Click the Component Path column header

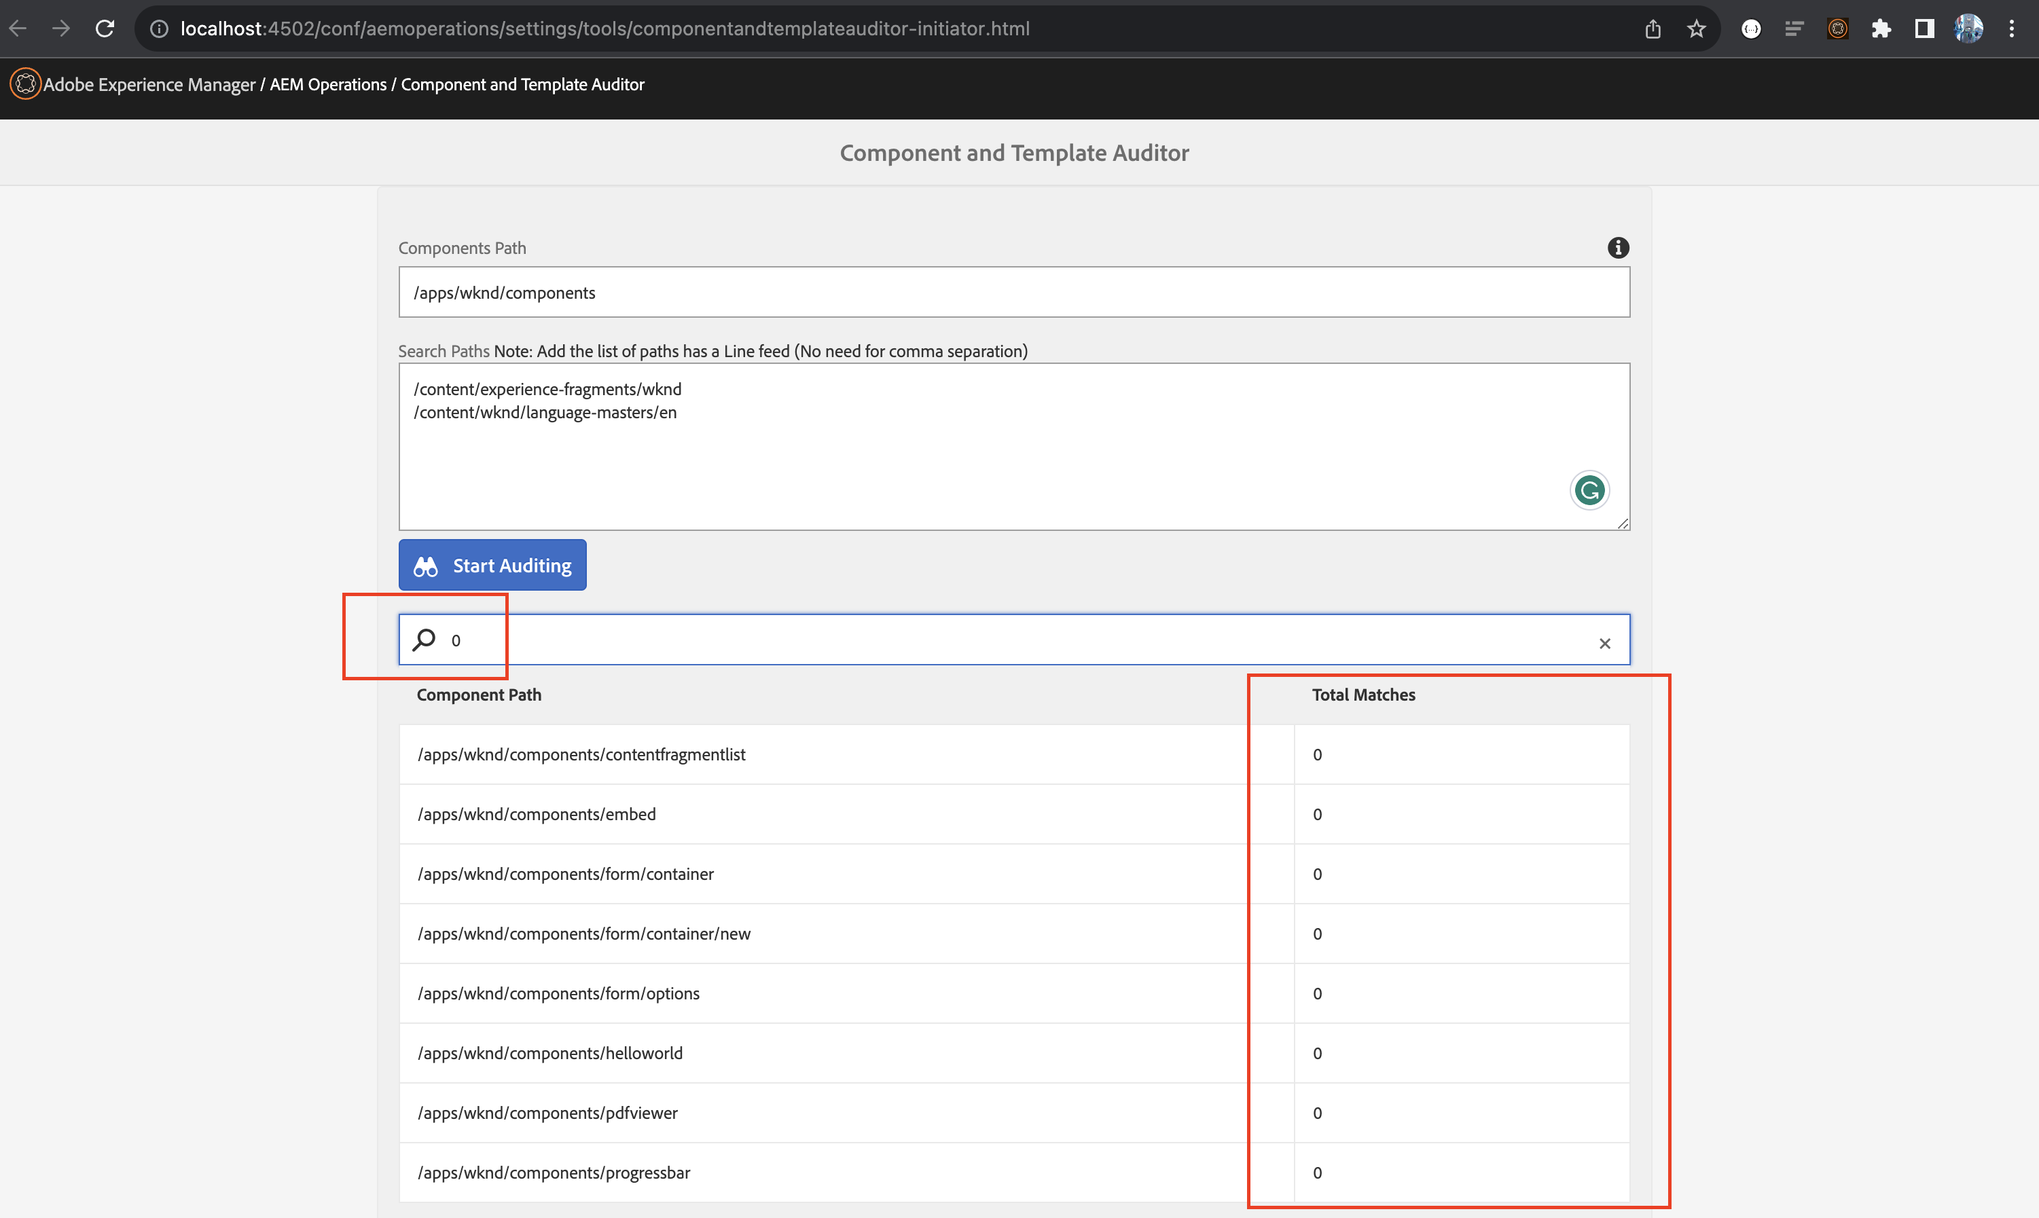coord(480,695)
